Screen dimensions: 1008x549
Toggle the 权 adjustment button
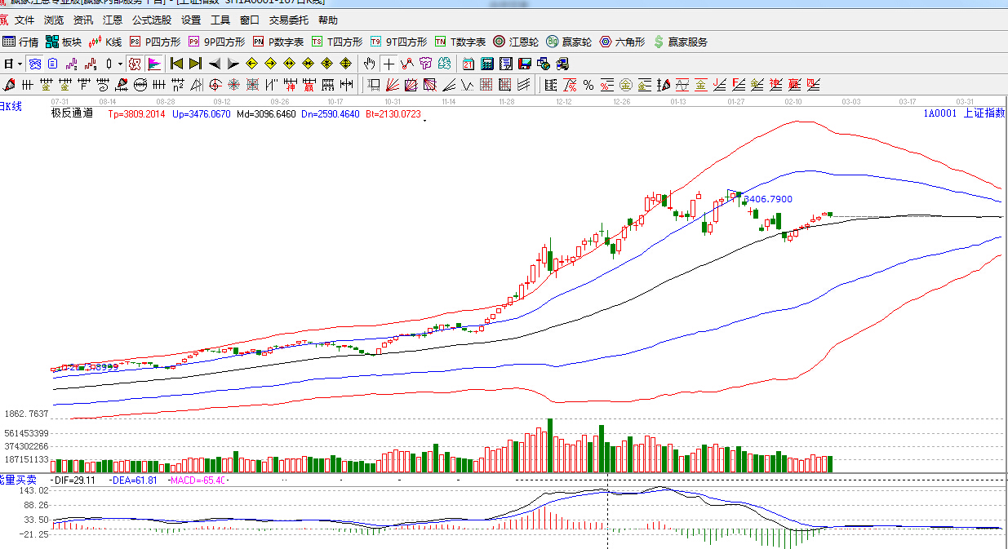point(135,64)
